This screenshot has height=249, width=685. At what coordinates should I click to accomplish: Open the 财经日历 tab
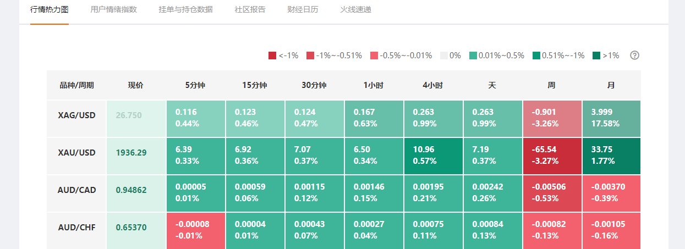tap(303, 10)
